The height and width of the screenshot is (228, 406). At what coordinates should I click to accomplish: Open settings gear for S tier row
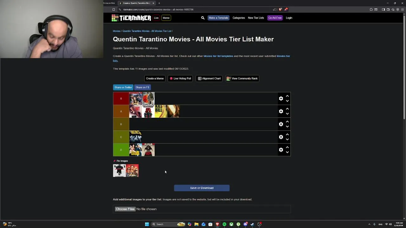coord(281,98)
